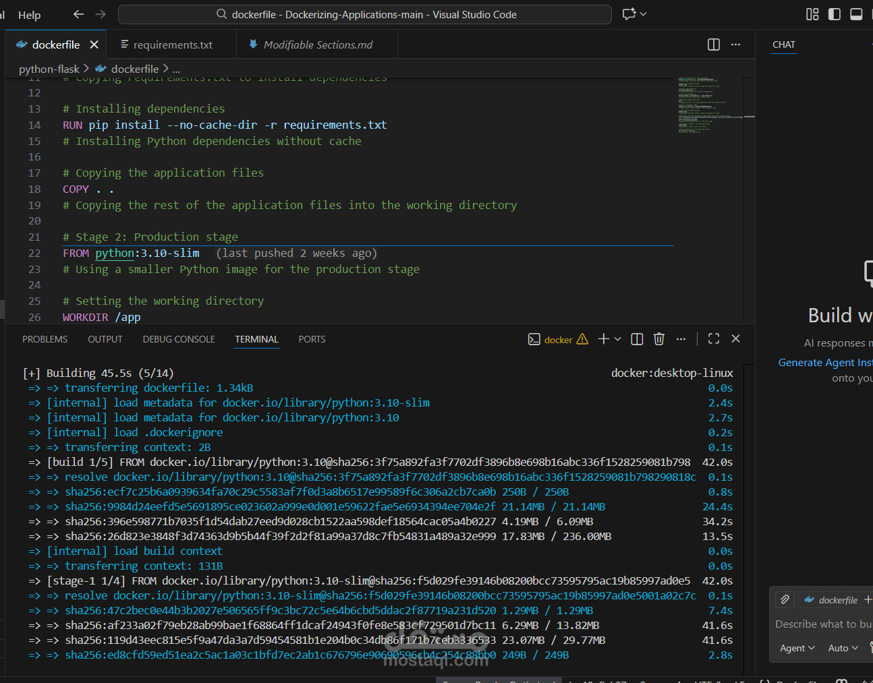Click the Generate Agent Instructions link
873x683 pixels.
(x=825, y=363)
